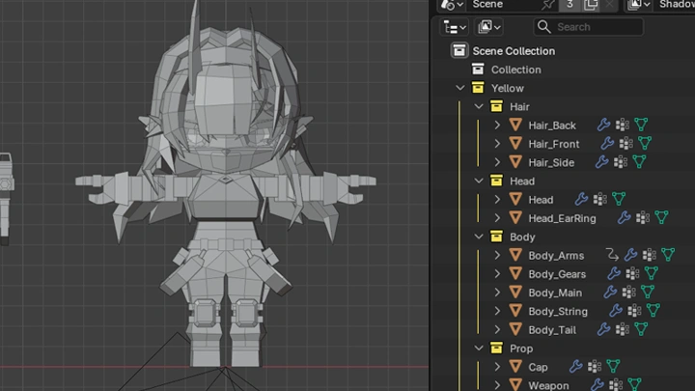
Task: Expand the Hair_Side object
Action: click(497, 162)
